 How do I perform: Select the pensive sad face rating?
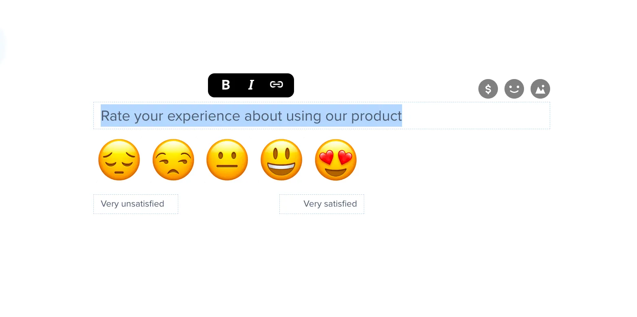(x=119, y=160)
